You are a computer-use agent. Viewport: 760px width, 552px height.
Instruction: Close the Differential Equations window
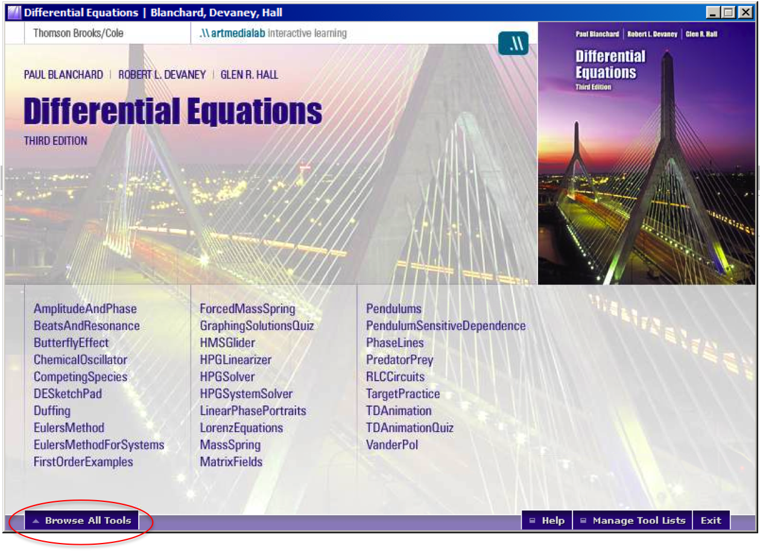746,12
